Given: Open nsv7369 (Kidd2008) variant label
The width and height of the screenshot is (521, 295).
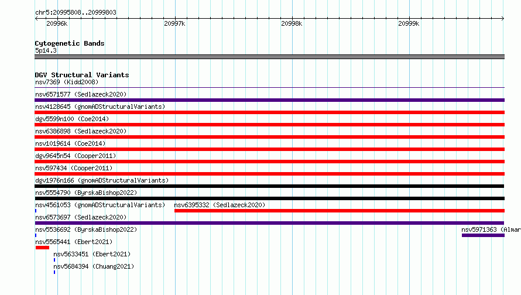Looking at the screenshot, I should click(67, 82).
